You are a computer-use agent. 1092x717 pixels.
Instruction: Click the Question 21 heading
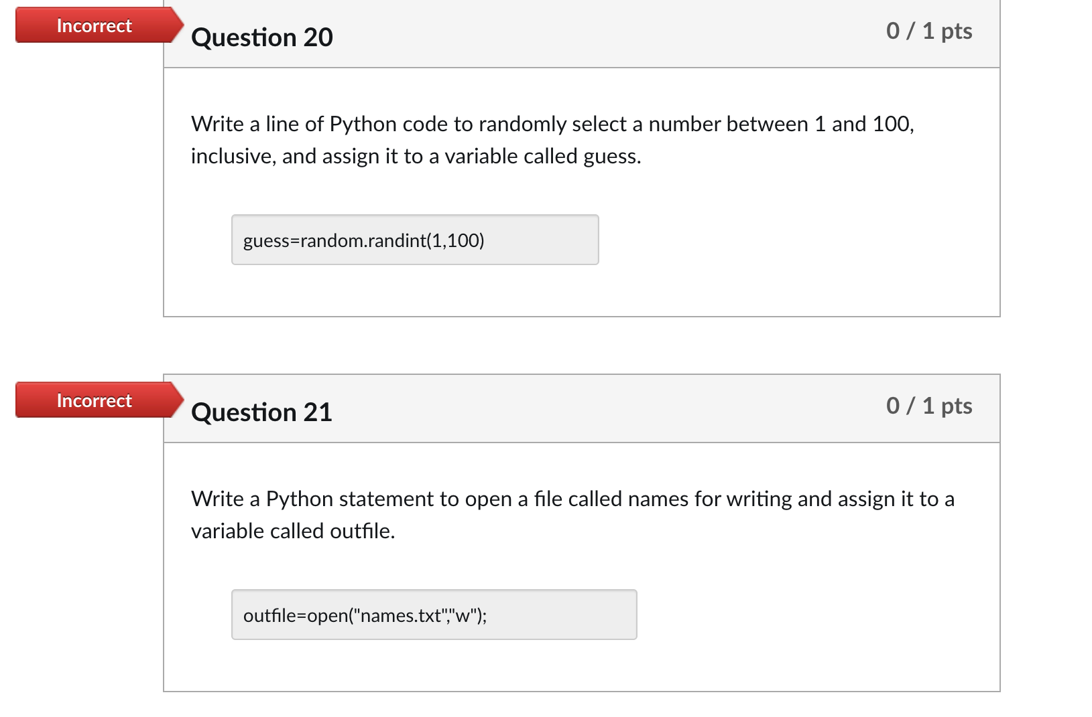[261, 412]
